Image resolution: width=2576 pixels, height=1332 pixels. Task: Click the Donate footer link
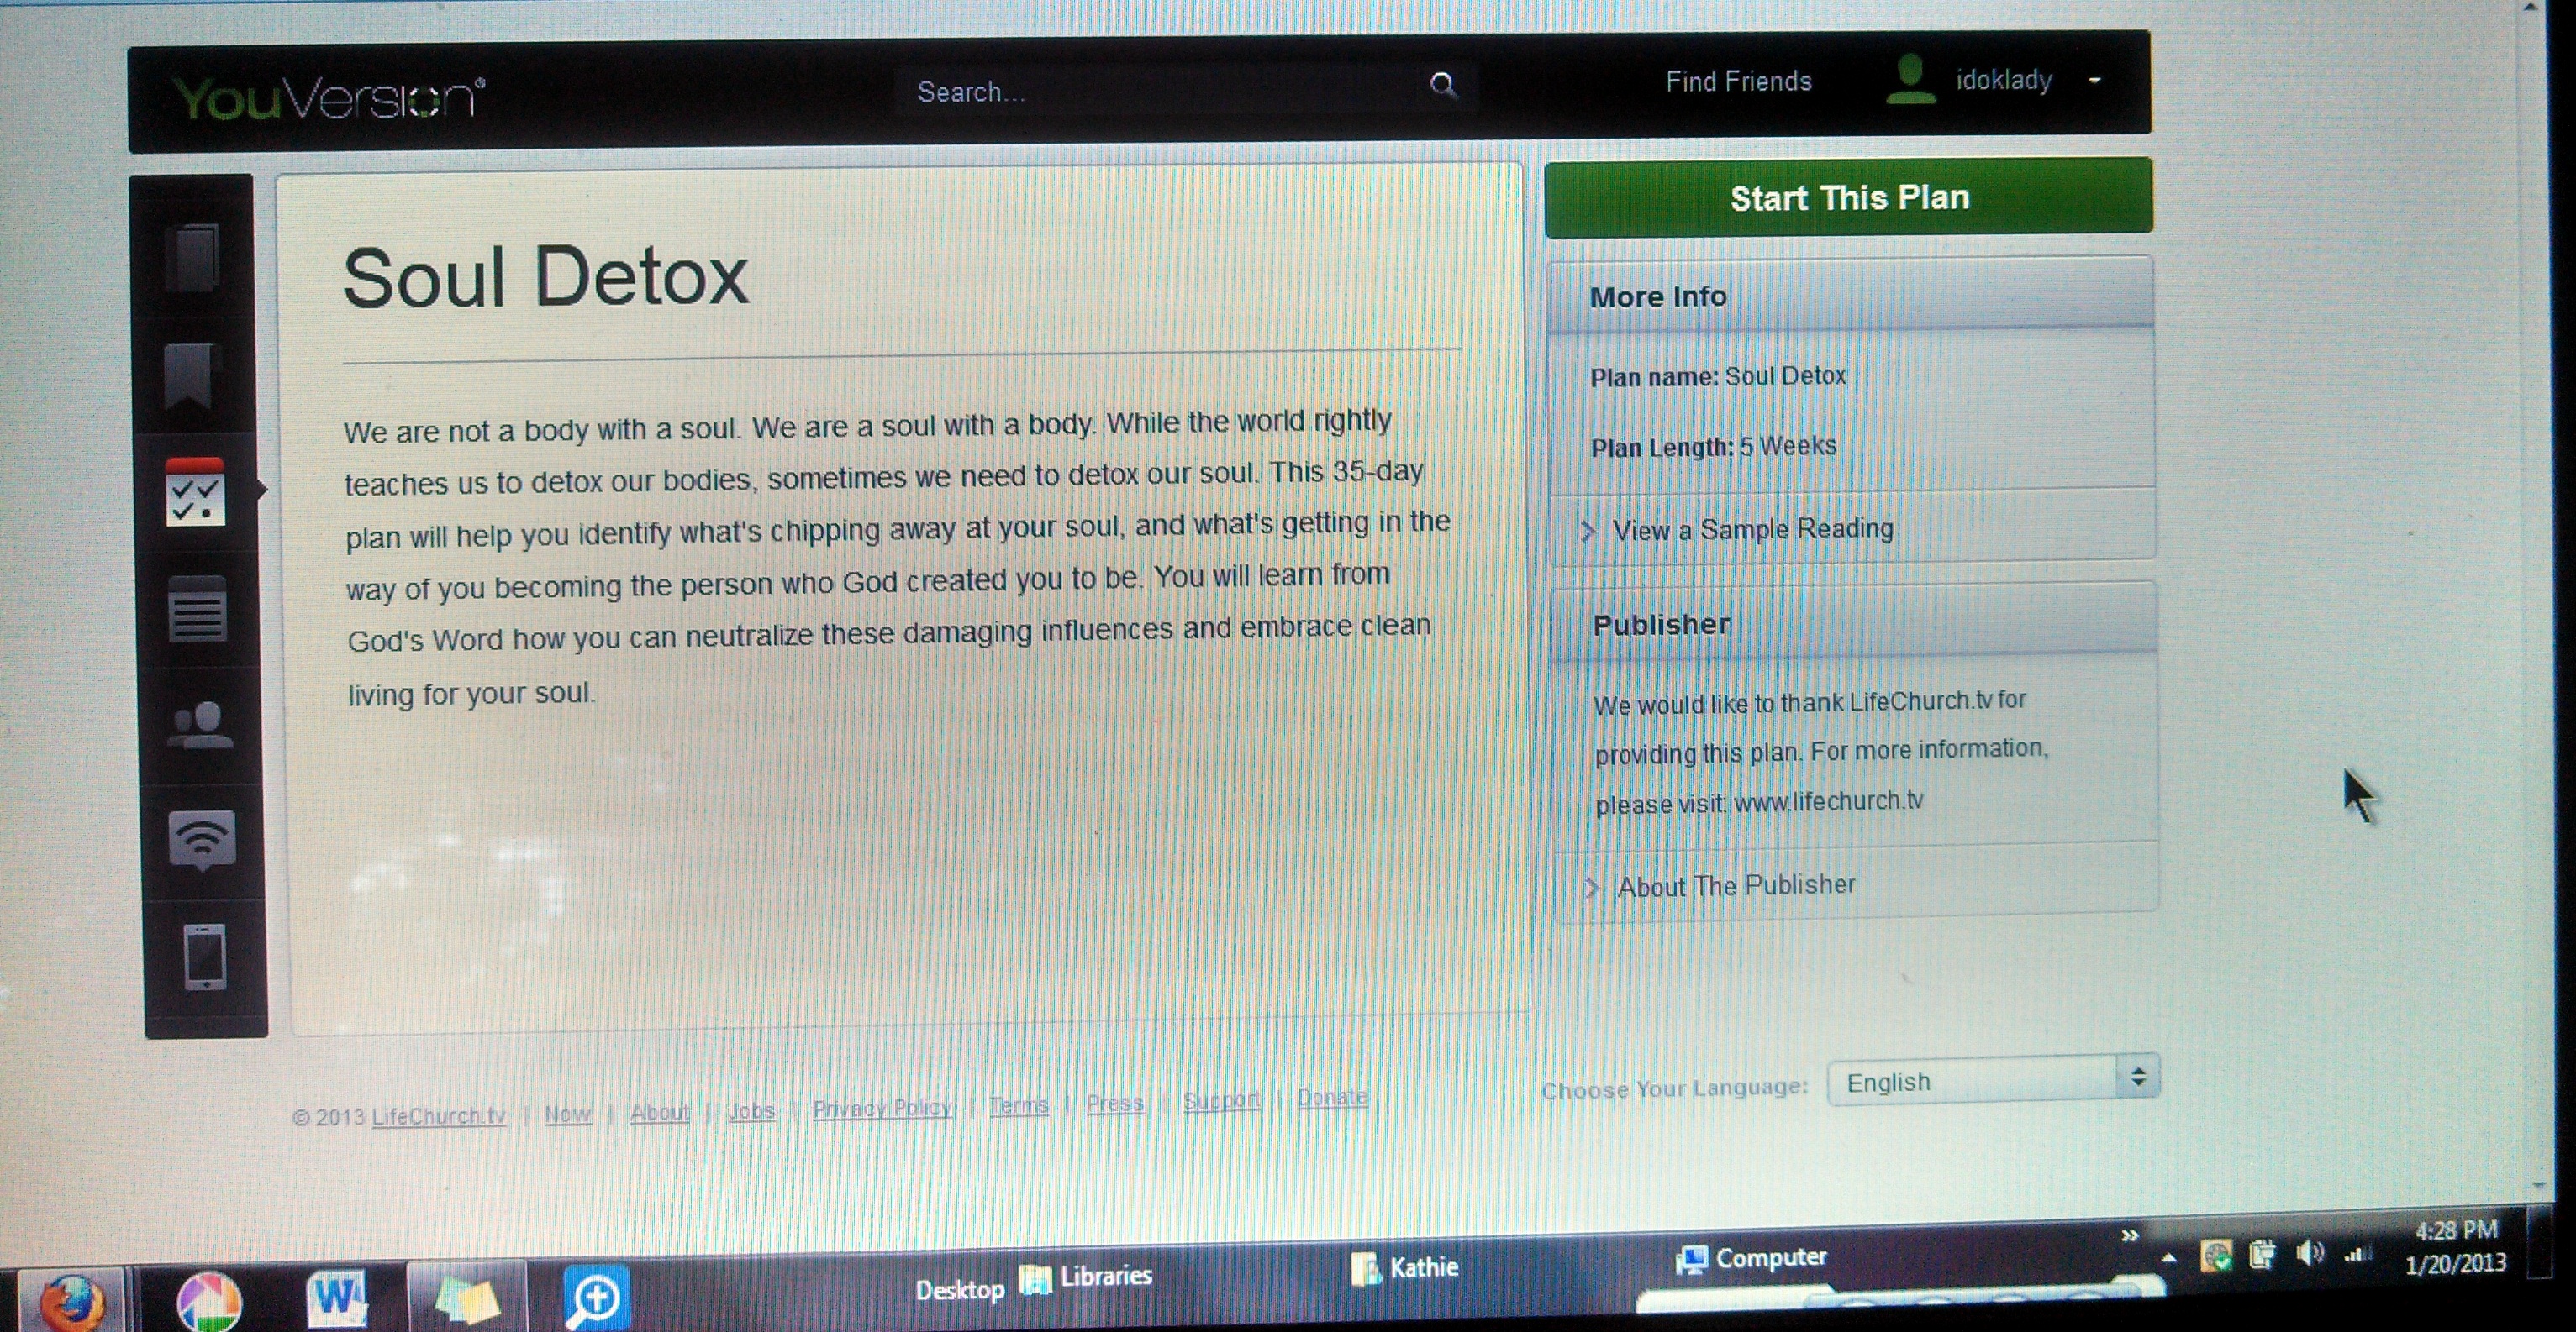pos(1332,1097)
